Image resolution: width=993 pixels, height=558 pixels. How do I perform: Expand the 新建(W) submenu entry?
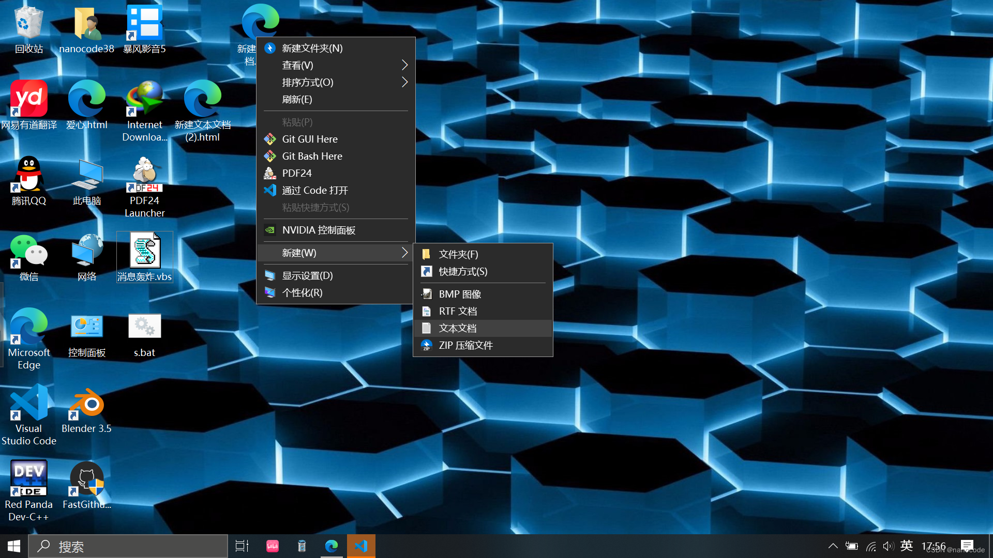point(336,253)
